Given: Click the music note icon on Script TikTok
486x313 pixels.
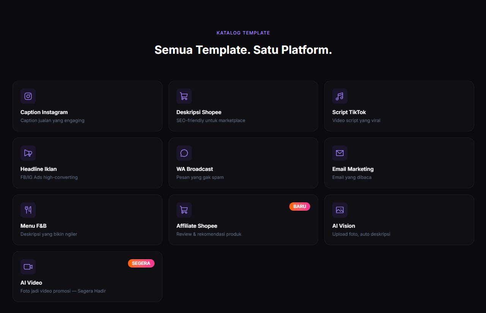Looking at the screenshot, I should coord(340,96).
